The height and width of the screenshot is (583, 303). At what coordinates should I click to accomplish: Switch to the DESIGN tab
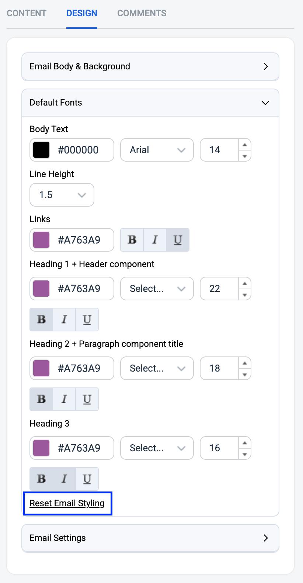pyautogui.click(x=82, y=13)
